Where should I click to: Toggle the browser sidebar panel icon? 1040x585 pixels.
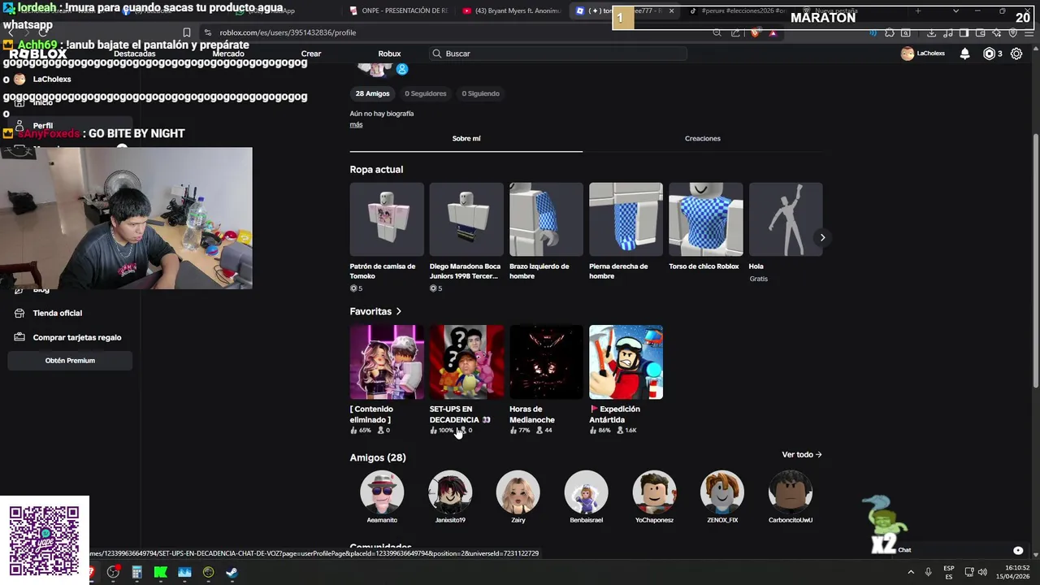click(x=964, y=32)
